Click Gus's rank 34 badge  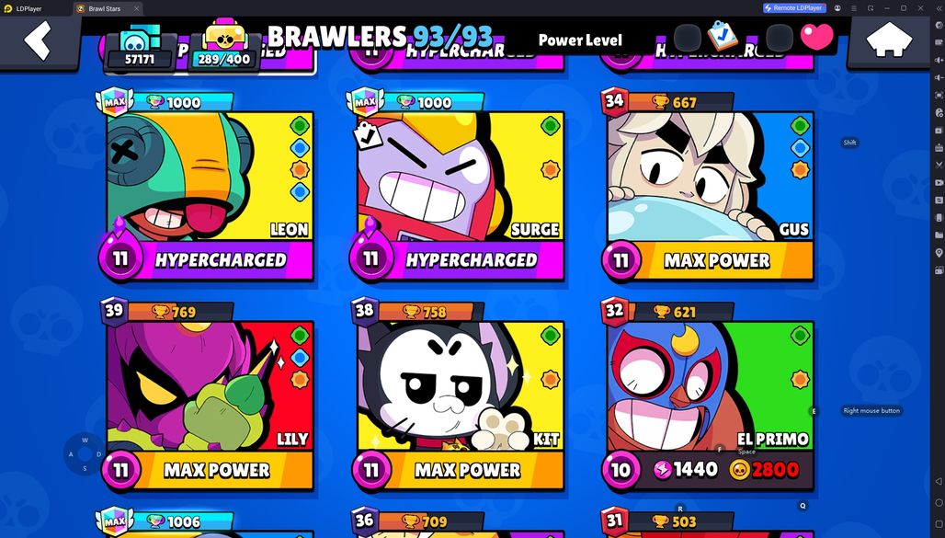coord(614,100)
